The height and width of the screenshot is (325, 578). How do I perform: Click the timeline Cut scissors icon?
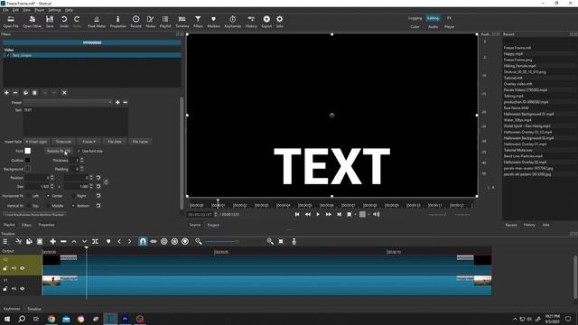[x=18, y=241]
